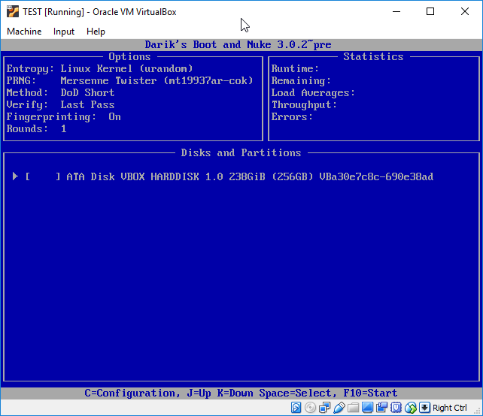483x416 pixels.
Task: Click the 'Verify: Last Pass' line
Action: tap(60, 104)
